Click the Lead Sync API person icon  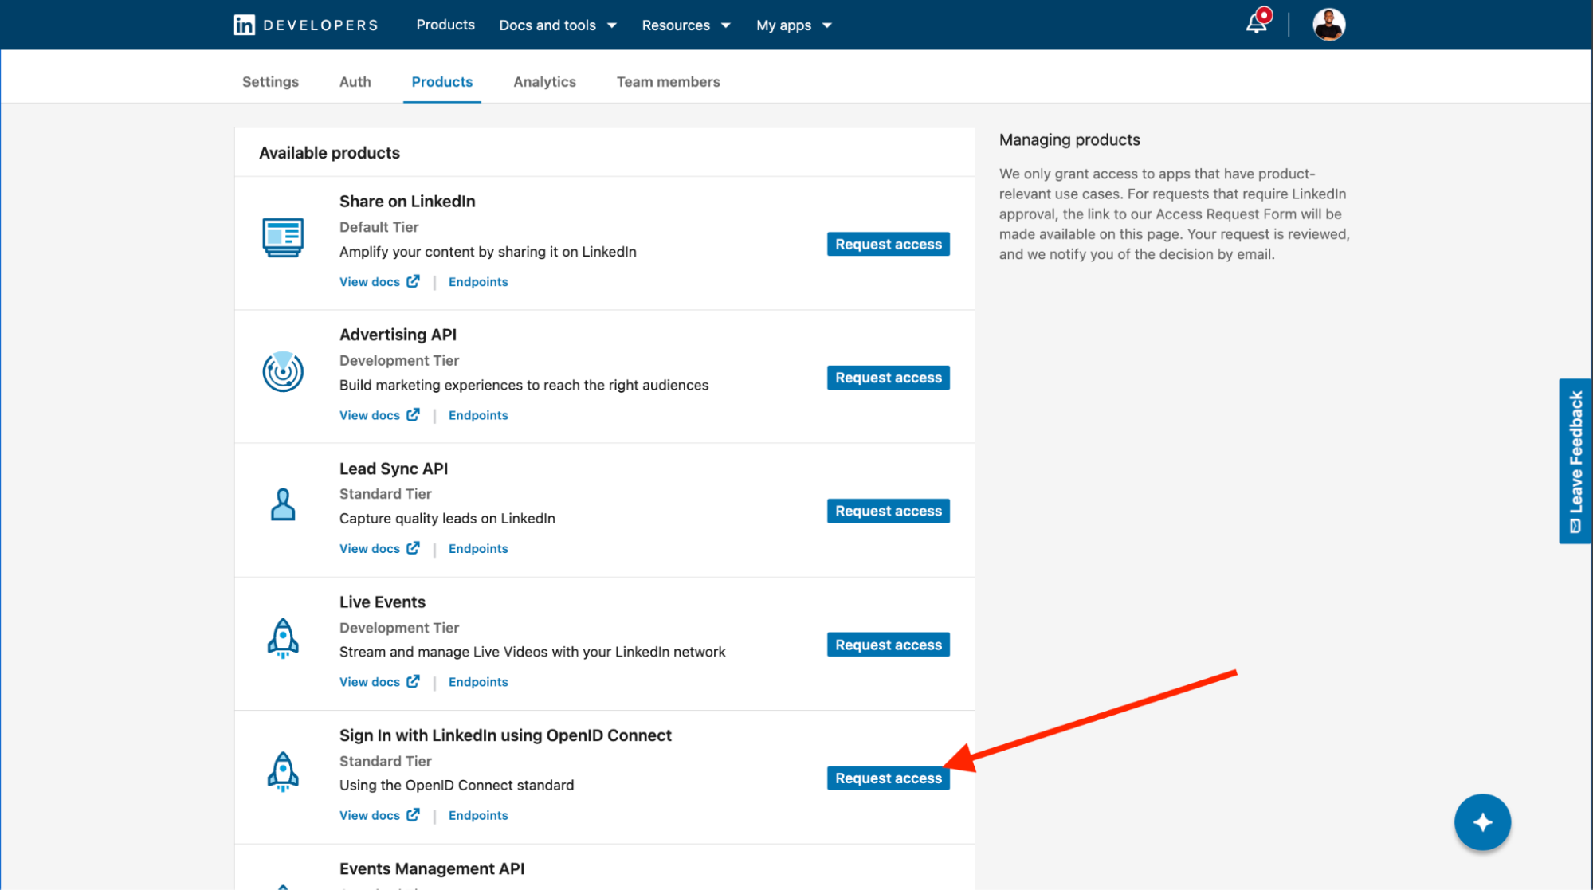point(283,505)
